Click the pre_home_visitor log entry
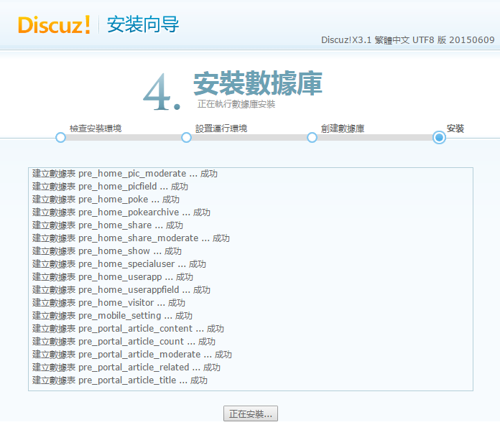Image resolution: width=500 pixels, height=435 pixels. click(108, 303)
